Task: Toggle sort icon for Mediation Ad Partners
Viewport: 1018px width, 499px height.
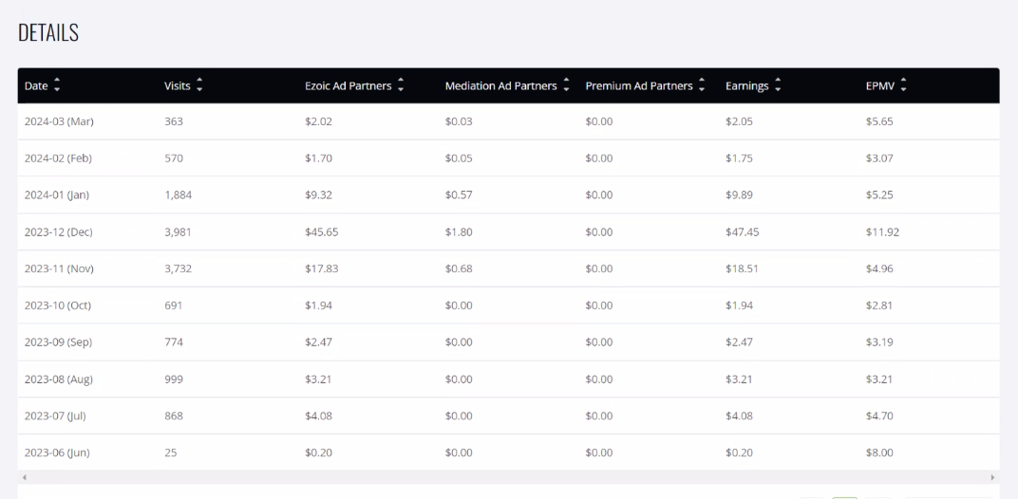Action: 566,85
